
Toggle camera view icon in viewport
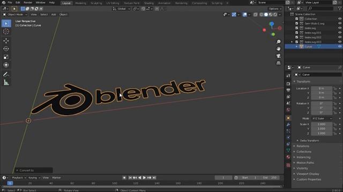(279, 56)
